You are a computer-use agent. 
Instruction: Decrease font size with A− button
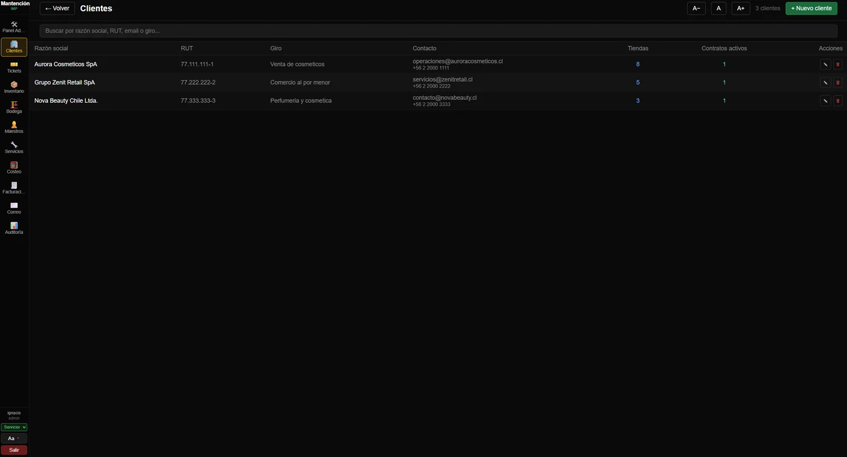tap(696, 8)
